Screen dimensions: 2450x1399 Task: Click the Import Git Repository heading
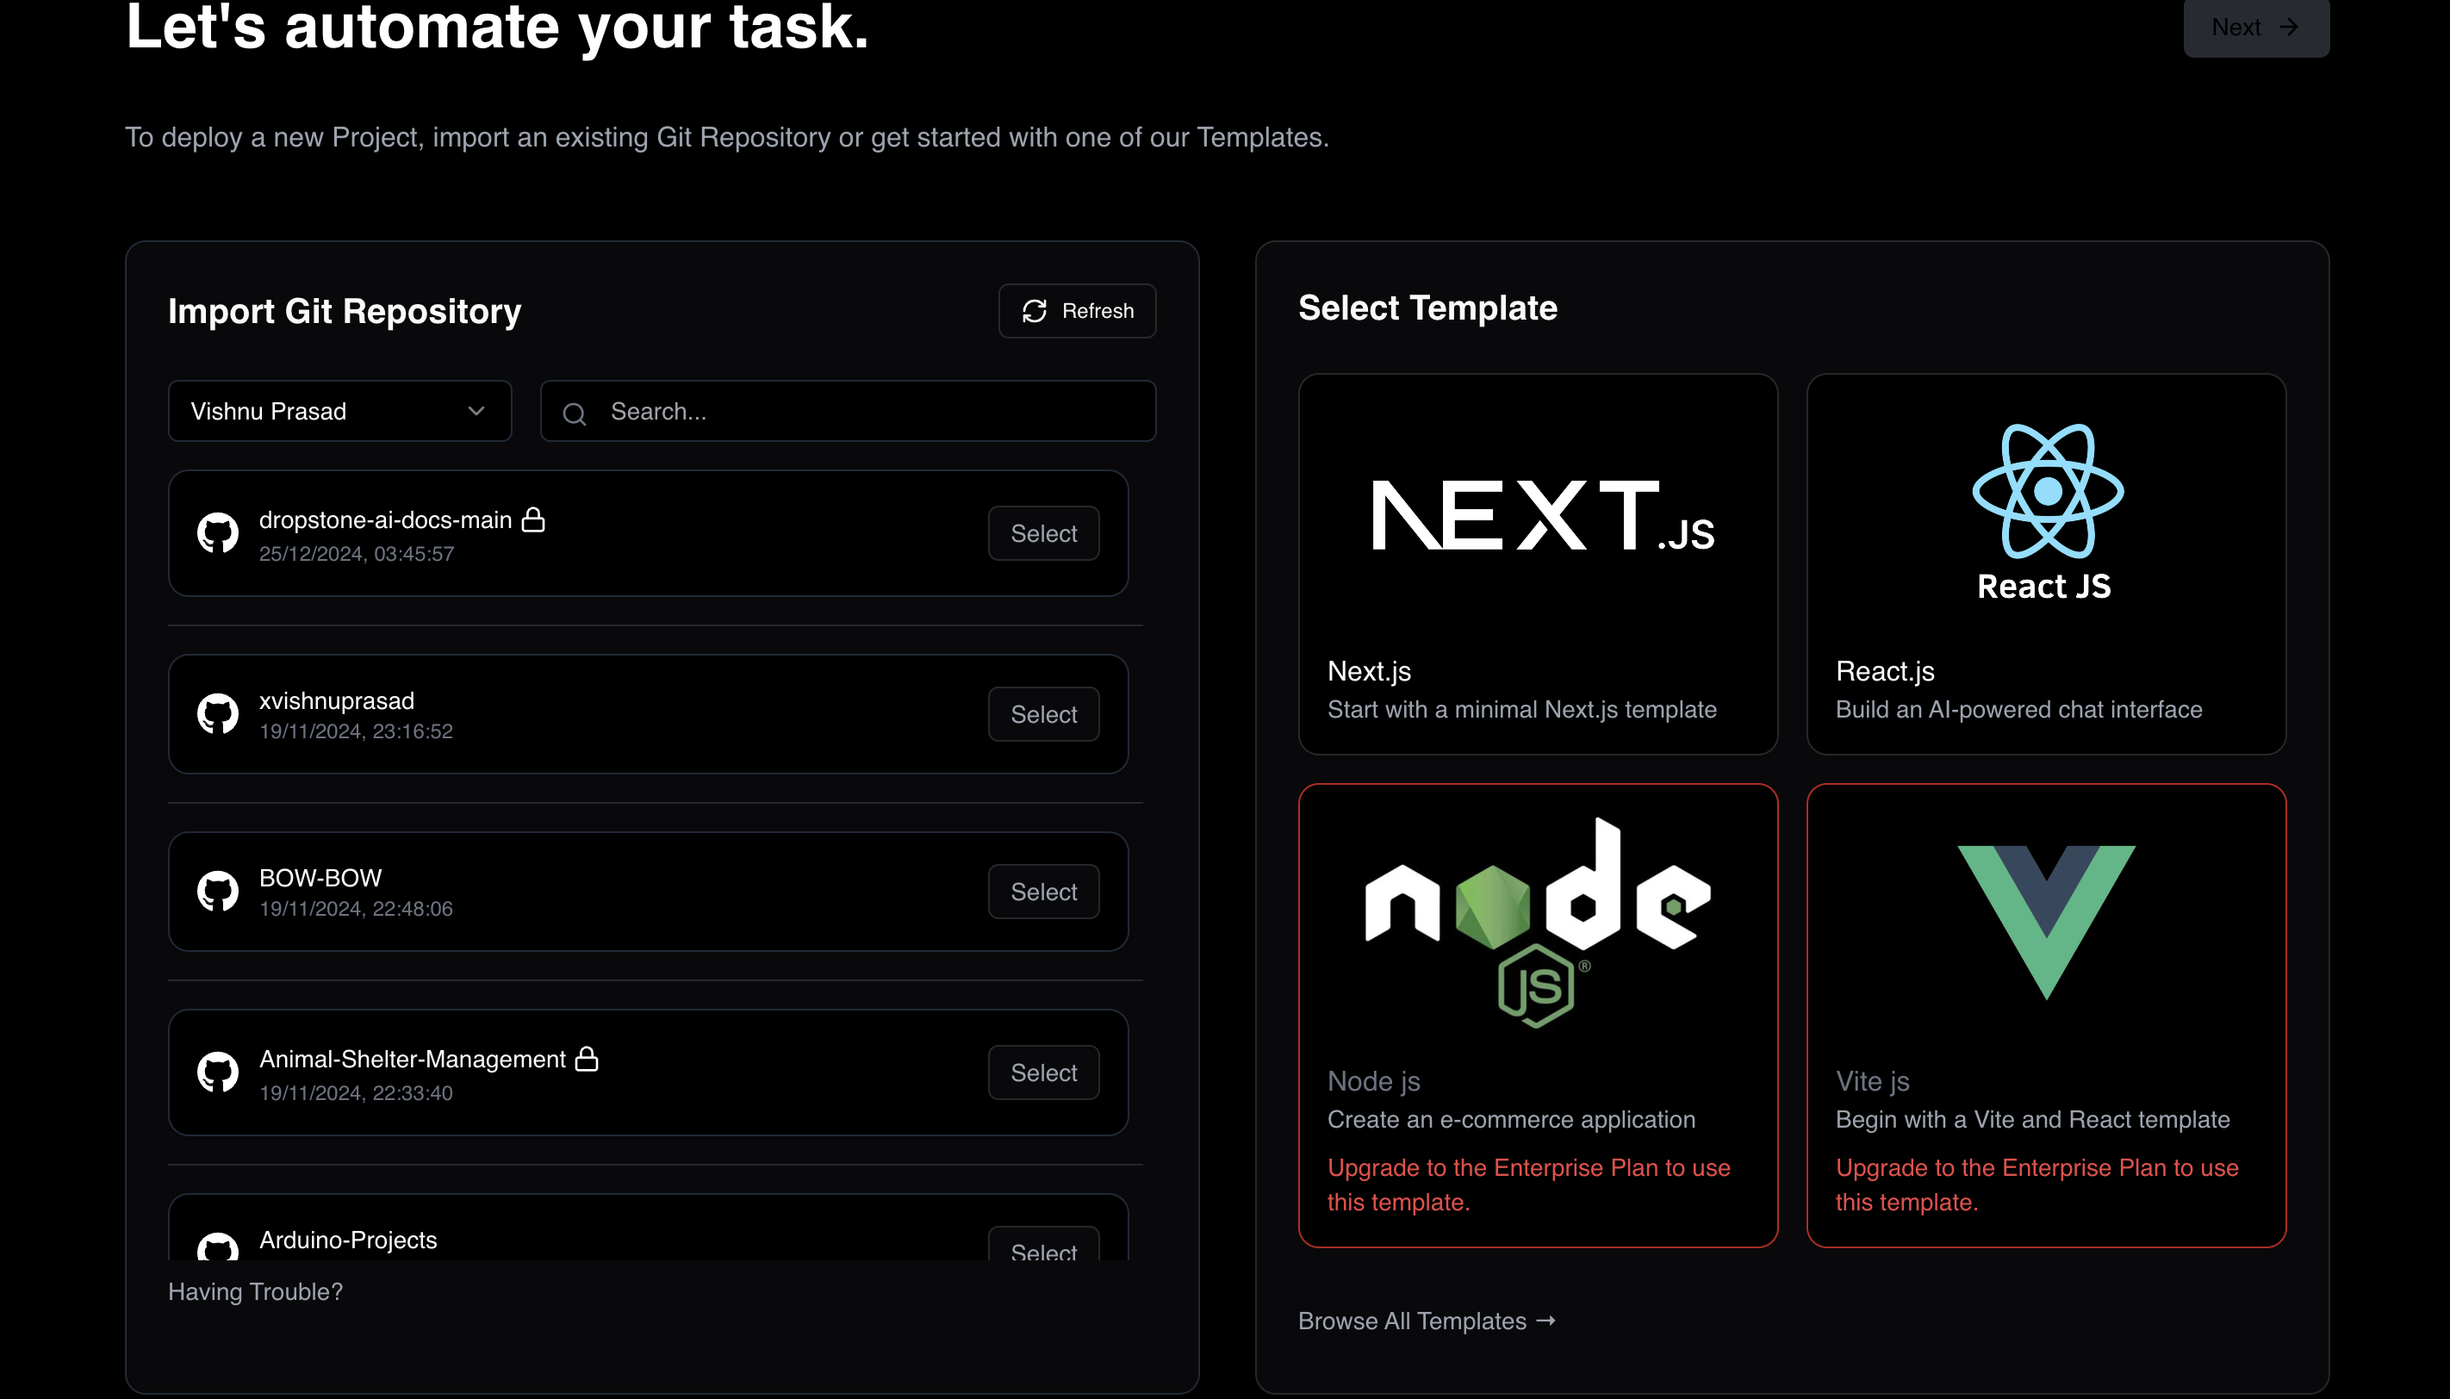(345, 311)
